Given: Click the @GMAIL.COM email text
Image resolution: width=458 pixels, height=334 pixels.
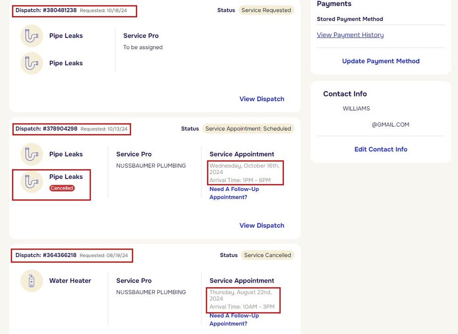Looking at the screenshot, I should (390, 125).
